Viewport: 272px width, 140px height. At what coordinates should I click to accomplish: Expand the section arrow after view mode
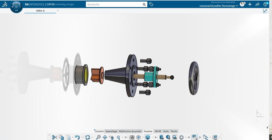tap(156, 137)
